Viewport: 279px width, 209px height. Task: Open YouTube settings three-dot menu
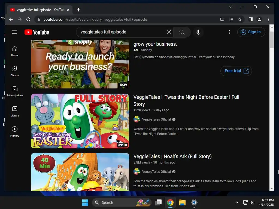pos(230,32)
